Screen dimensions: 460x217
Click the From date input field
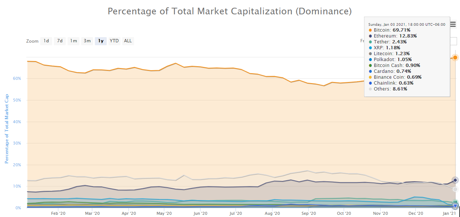453,41
